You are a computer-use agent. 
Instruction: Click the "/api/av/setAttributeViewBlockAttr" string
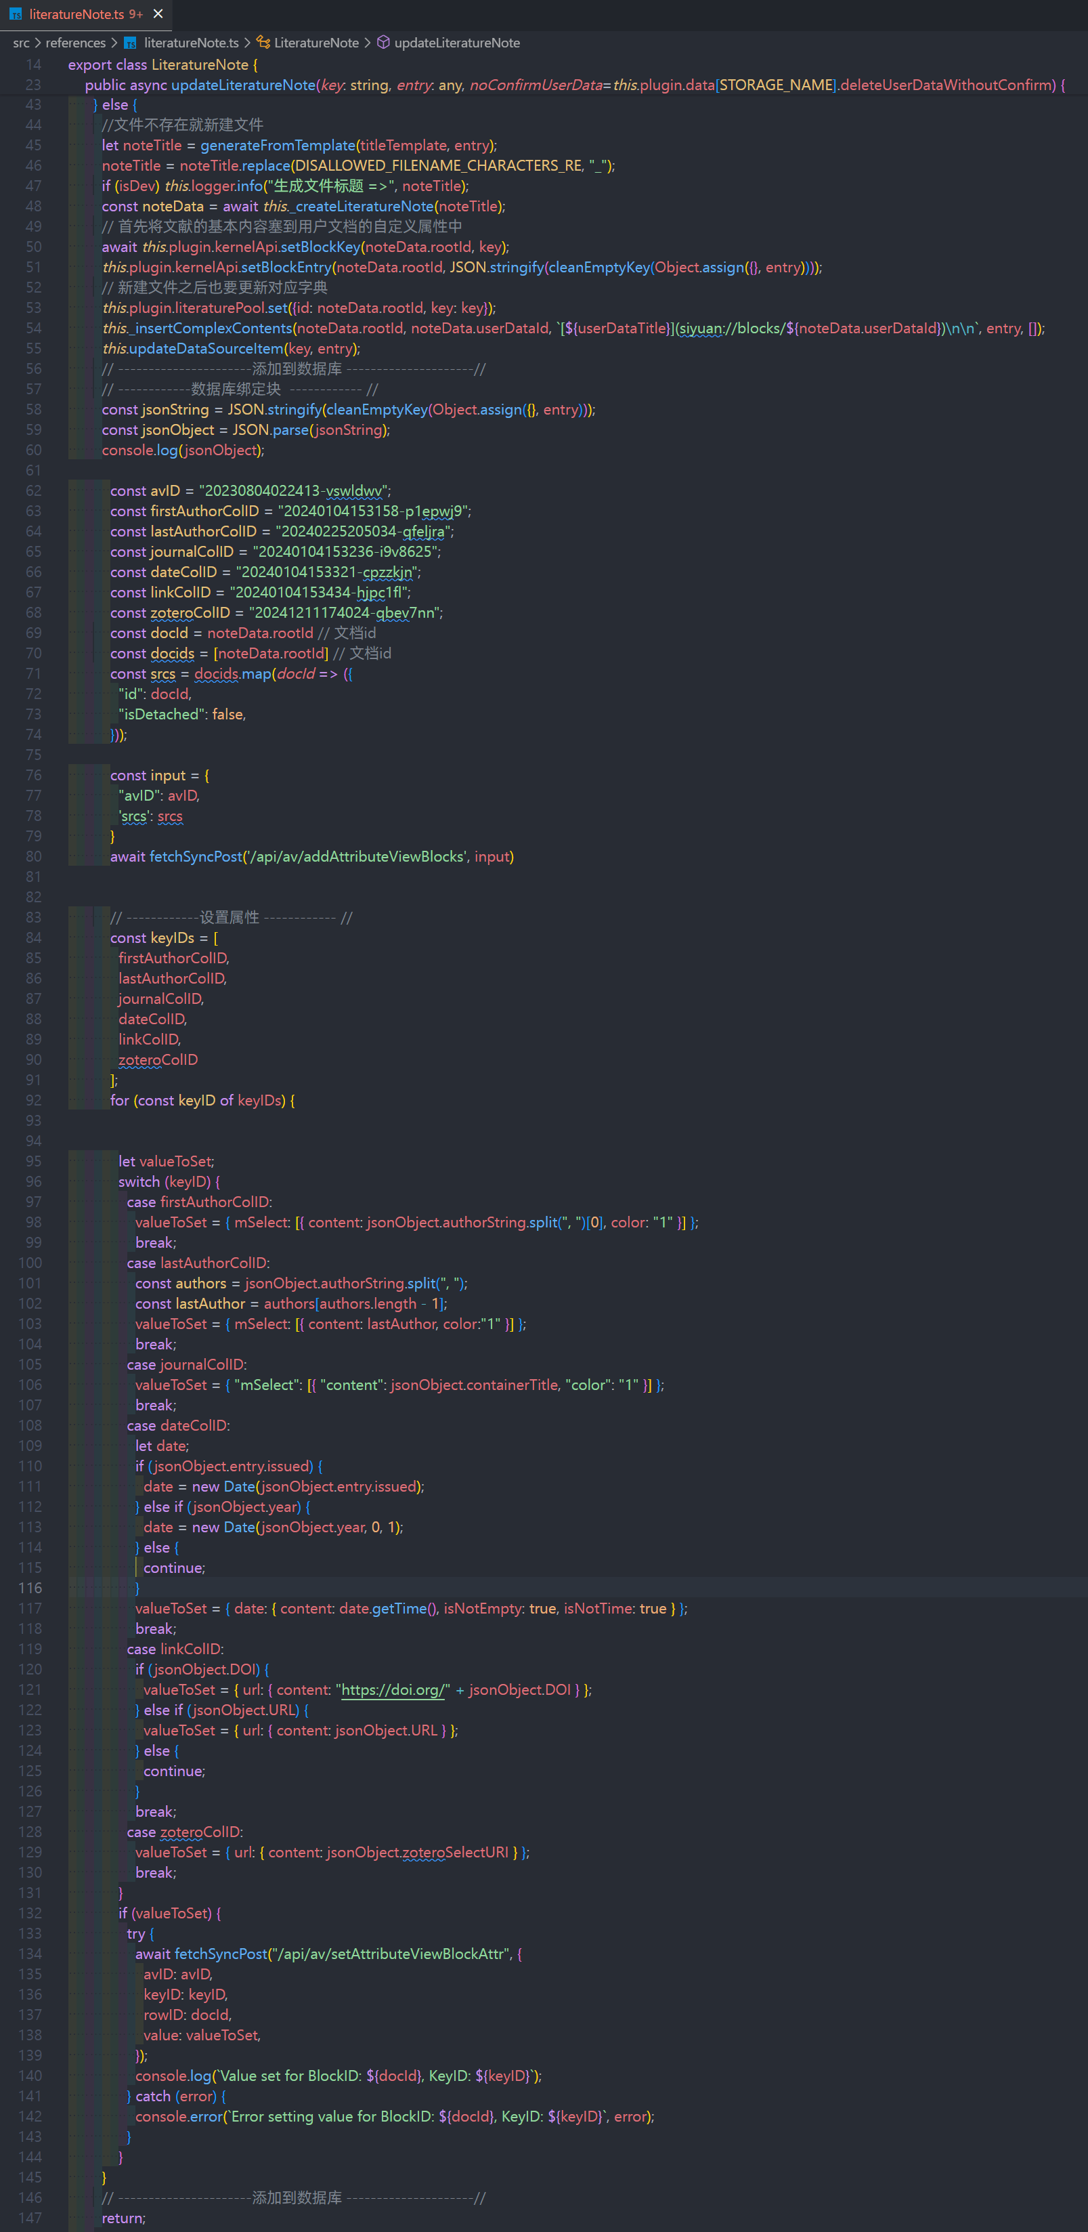click(391, 1954)
